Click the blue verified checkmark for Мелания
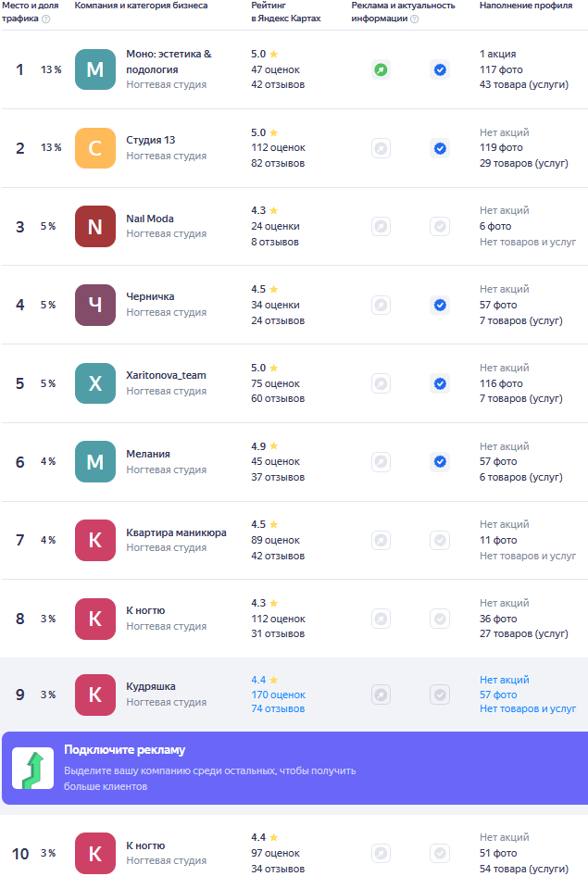Image resolution: width=588 pixels, height=889 pixels. pyautogui.click(x=440, y=461)
